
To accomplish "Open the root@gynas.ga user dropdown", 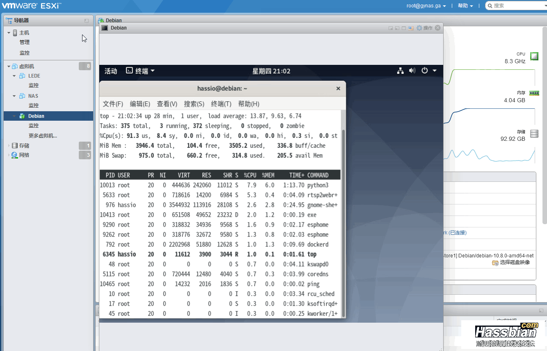I will (426, 6).
